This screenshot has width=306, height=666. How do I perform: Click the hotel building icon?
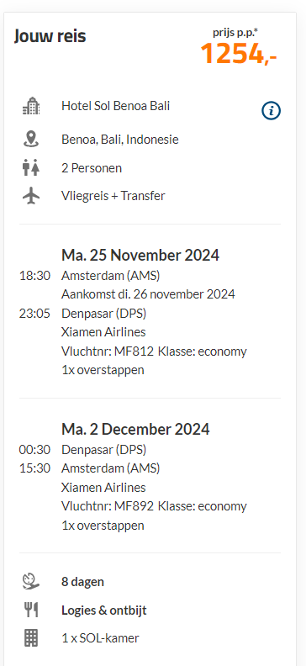tap(31, 106)
